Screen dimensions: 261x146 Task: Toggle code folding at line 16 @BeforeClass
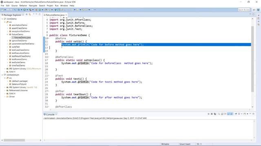tap(49, 57)
